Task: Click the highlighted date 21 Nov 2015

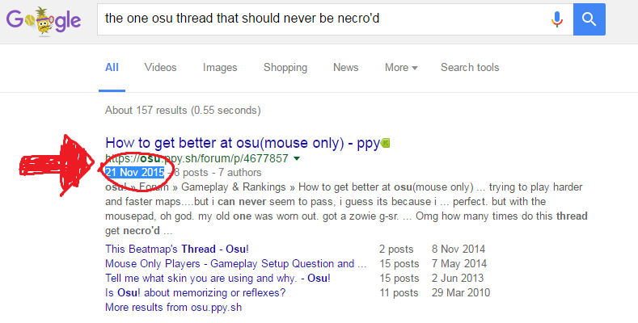Action: click(x=135, y=172)
